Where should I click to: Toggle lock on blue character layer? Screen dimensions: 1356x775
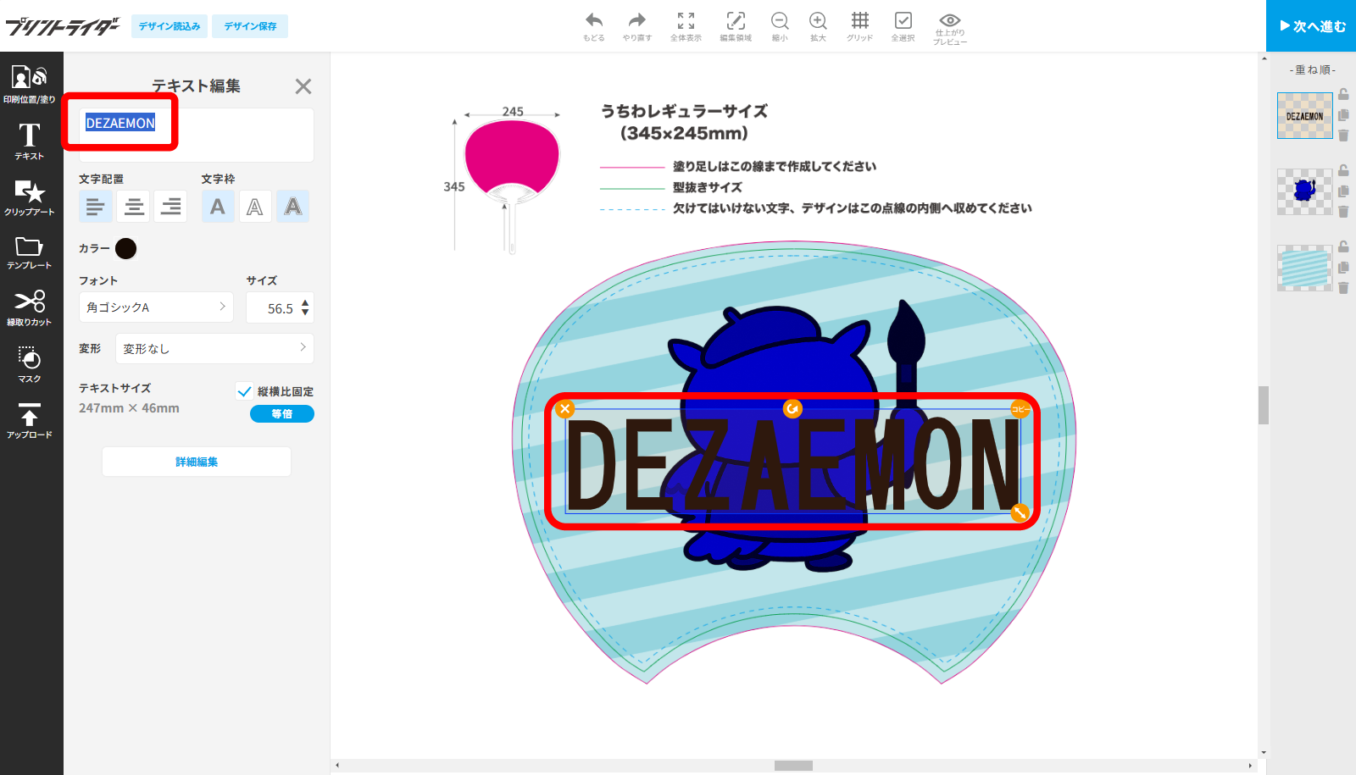1343,171
